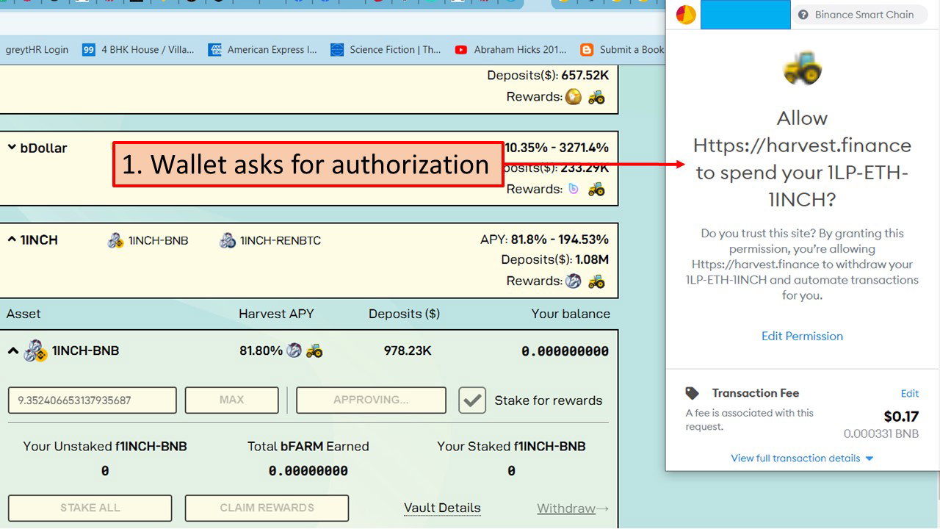Click the MAX button
This screenshot has height=529, width=940.
tap(231, 400)
